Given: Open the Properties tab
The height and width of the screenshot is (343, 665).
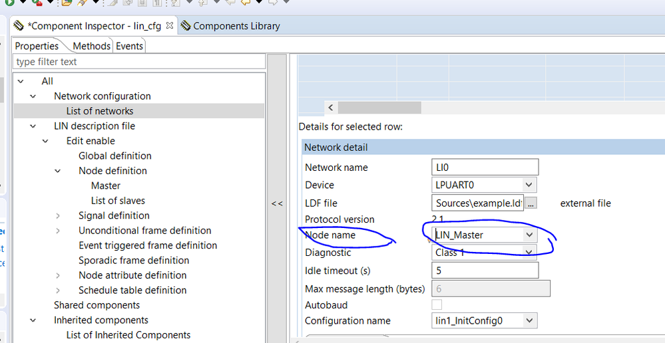Looking at the screenshot, I should (x=37, y=46).
